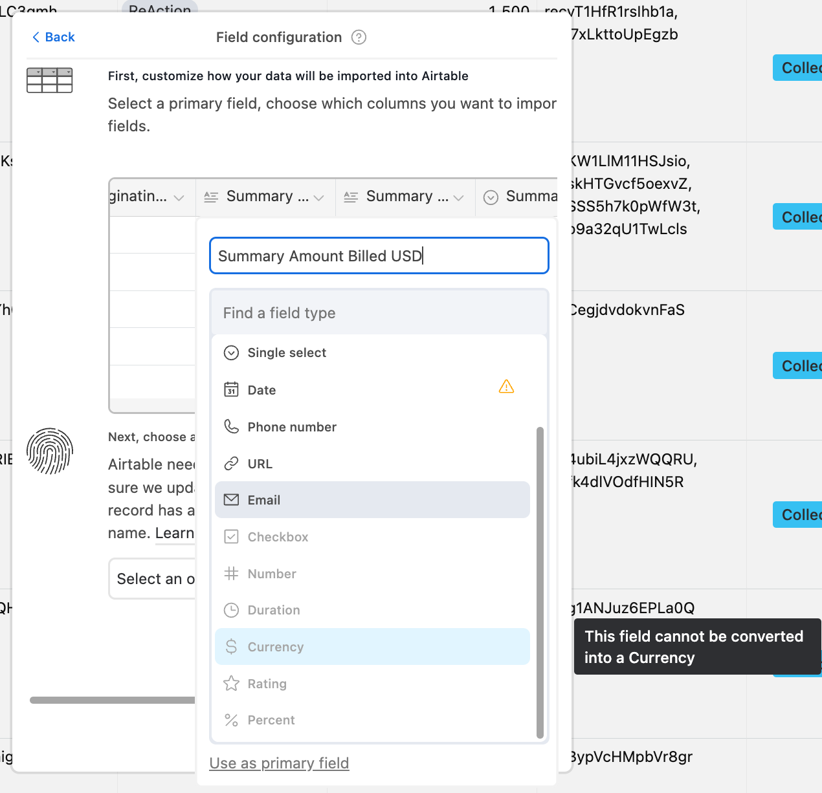Click the star icon for Rating
This screenshot has height=793, width=822.
[x=231, y=683]
